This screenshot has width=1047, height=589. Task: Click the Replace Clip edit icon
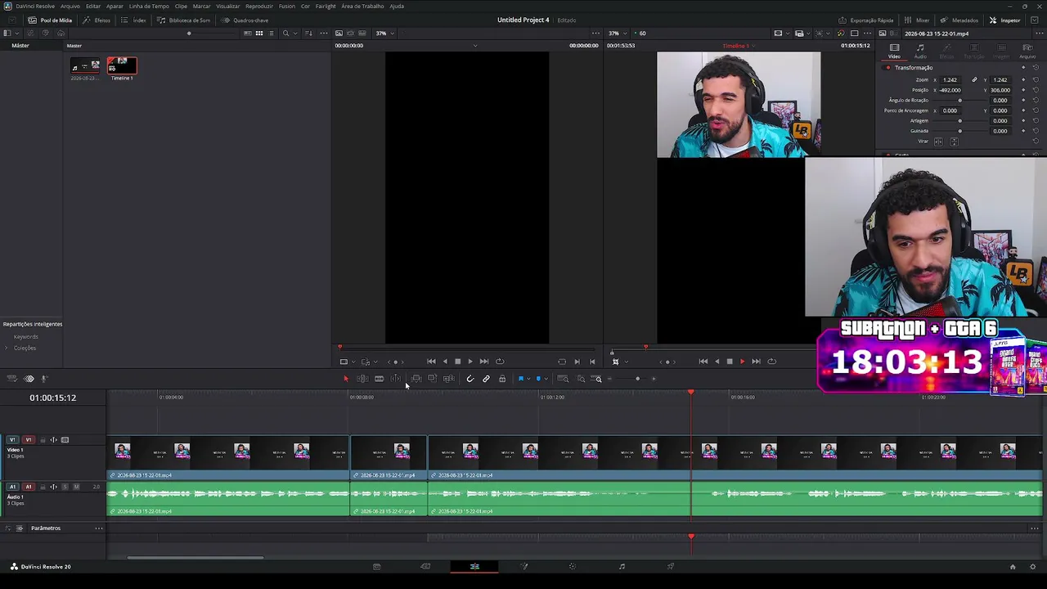point(448,379)
